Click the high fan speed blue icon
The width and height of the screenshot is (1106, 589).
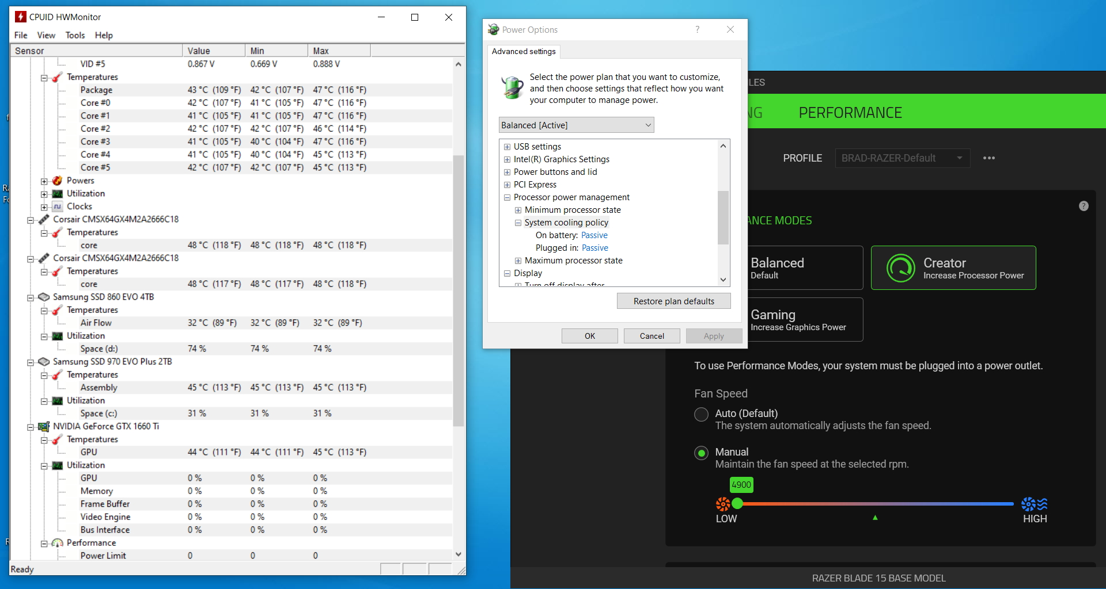tap(1034, 504)
